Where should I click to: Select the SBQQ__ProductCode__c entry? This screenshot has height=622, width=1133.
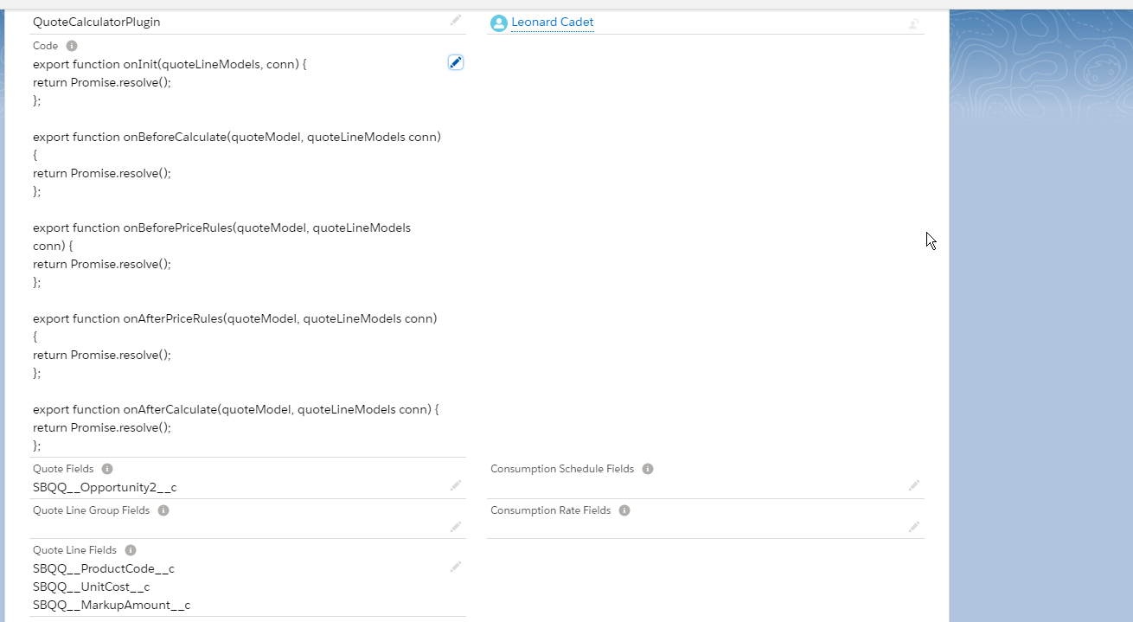click(104, 568)
